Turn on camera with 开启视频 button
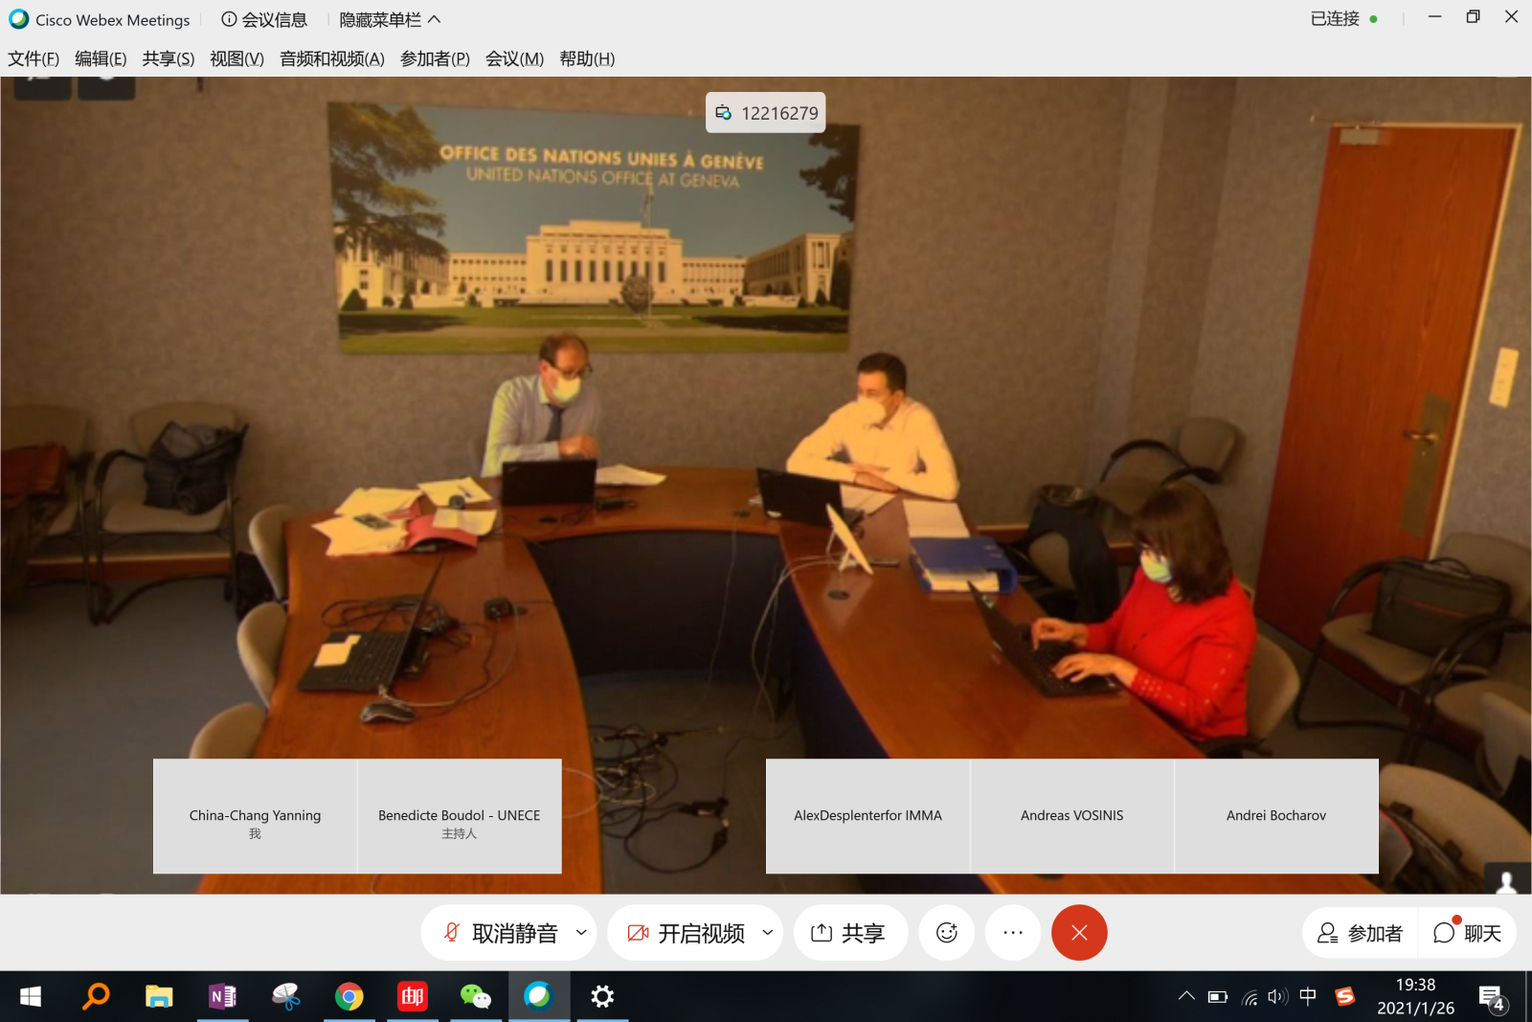The width and height of the screenshot is (1532, 1022). [x=686, y=933]
